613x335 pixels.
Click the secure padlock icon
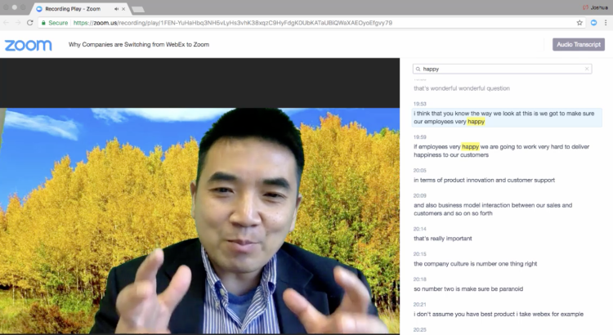point(43,23)
